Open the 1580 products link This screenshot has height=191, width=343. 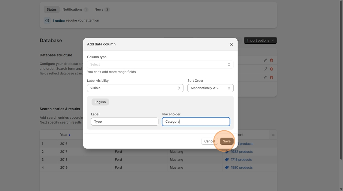(242, 168)
